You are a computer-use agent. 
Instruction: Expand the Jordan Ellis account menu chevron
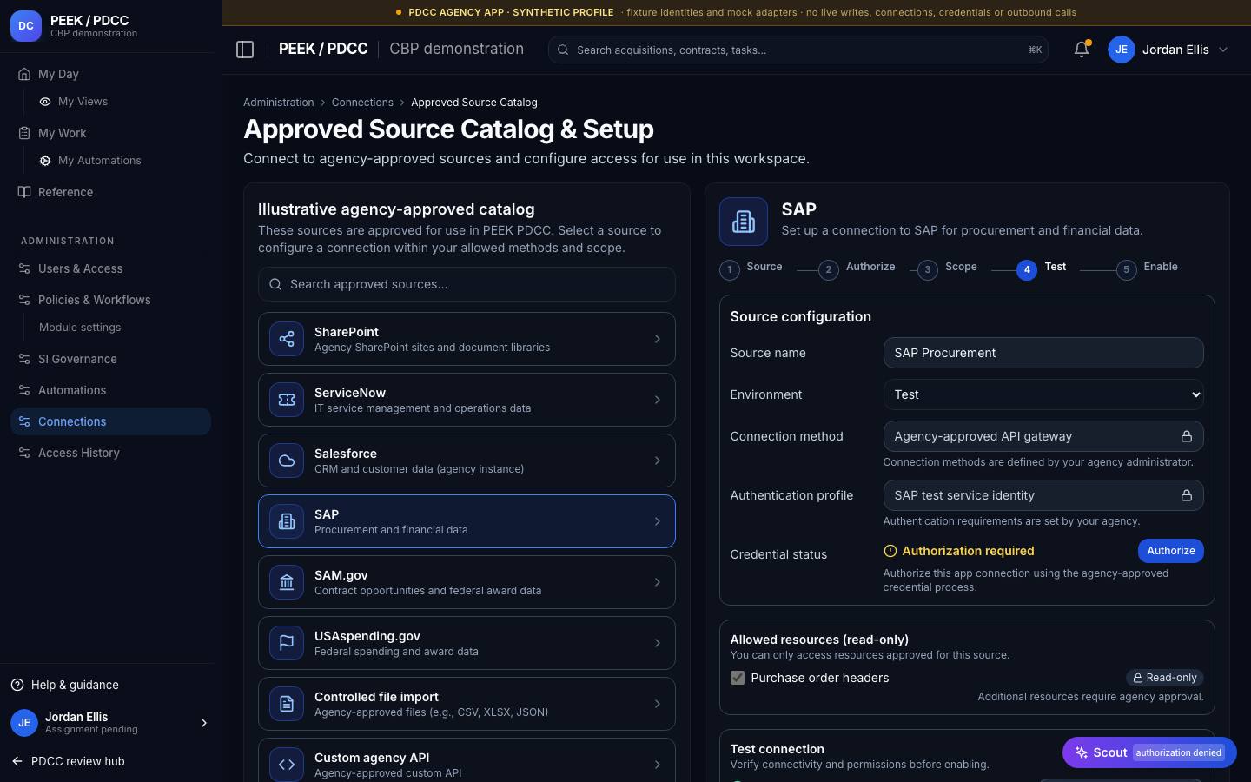(1223, 50)
